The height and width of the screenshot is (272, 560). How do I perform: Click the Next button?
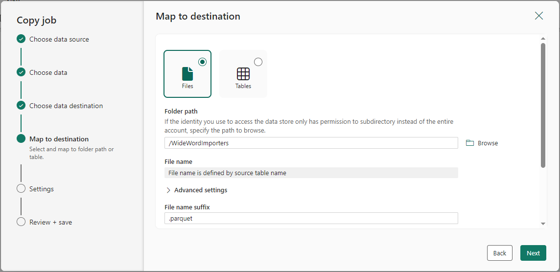coord(533,253)
